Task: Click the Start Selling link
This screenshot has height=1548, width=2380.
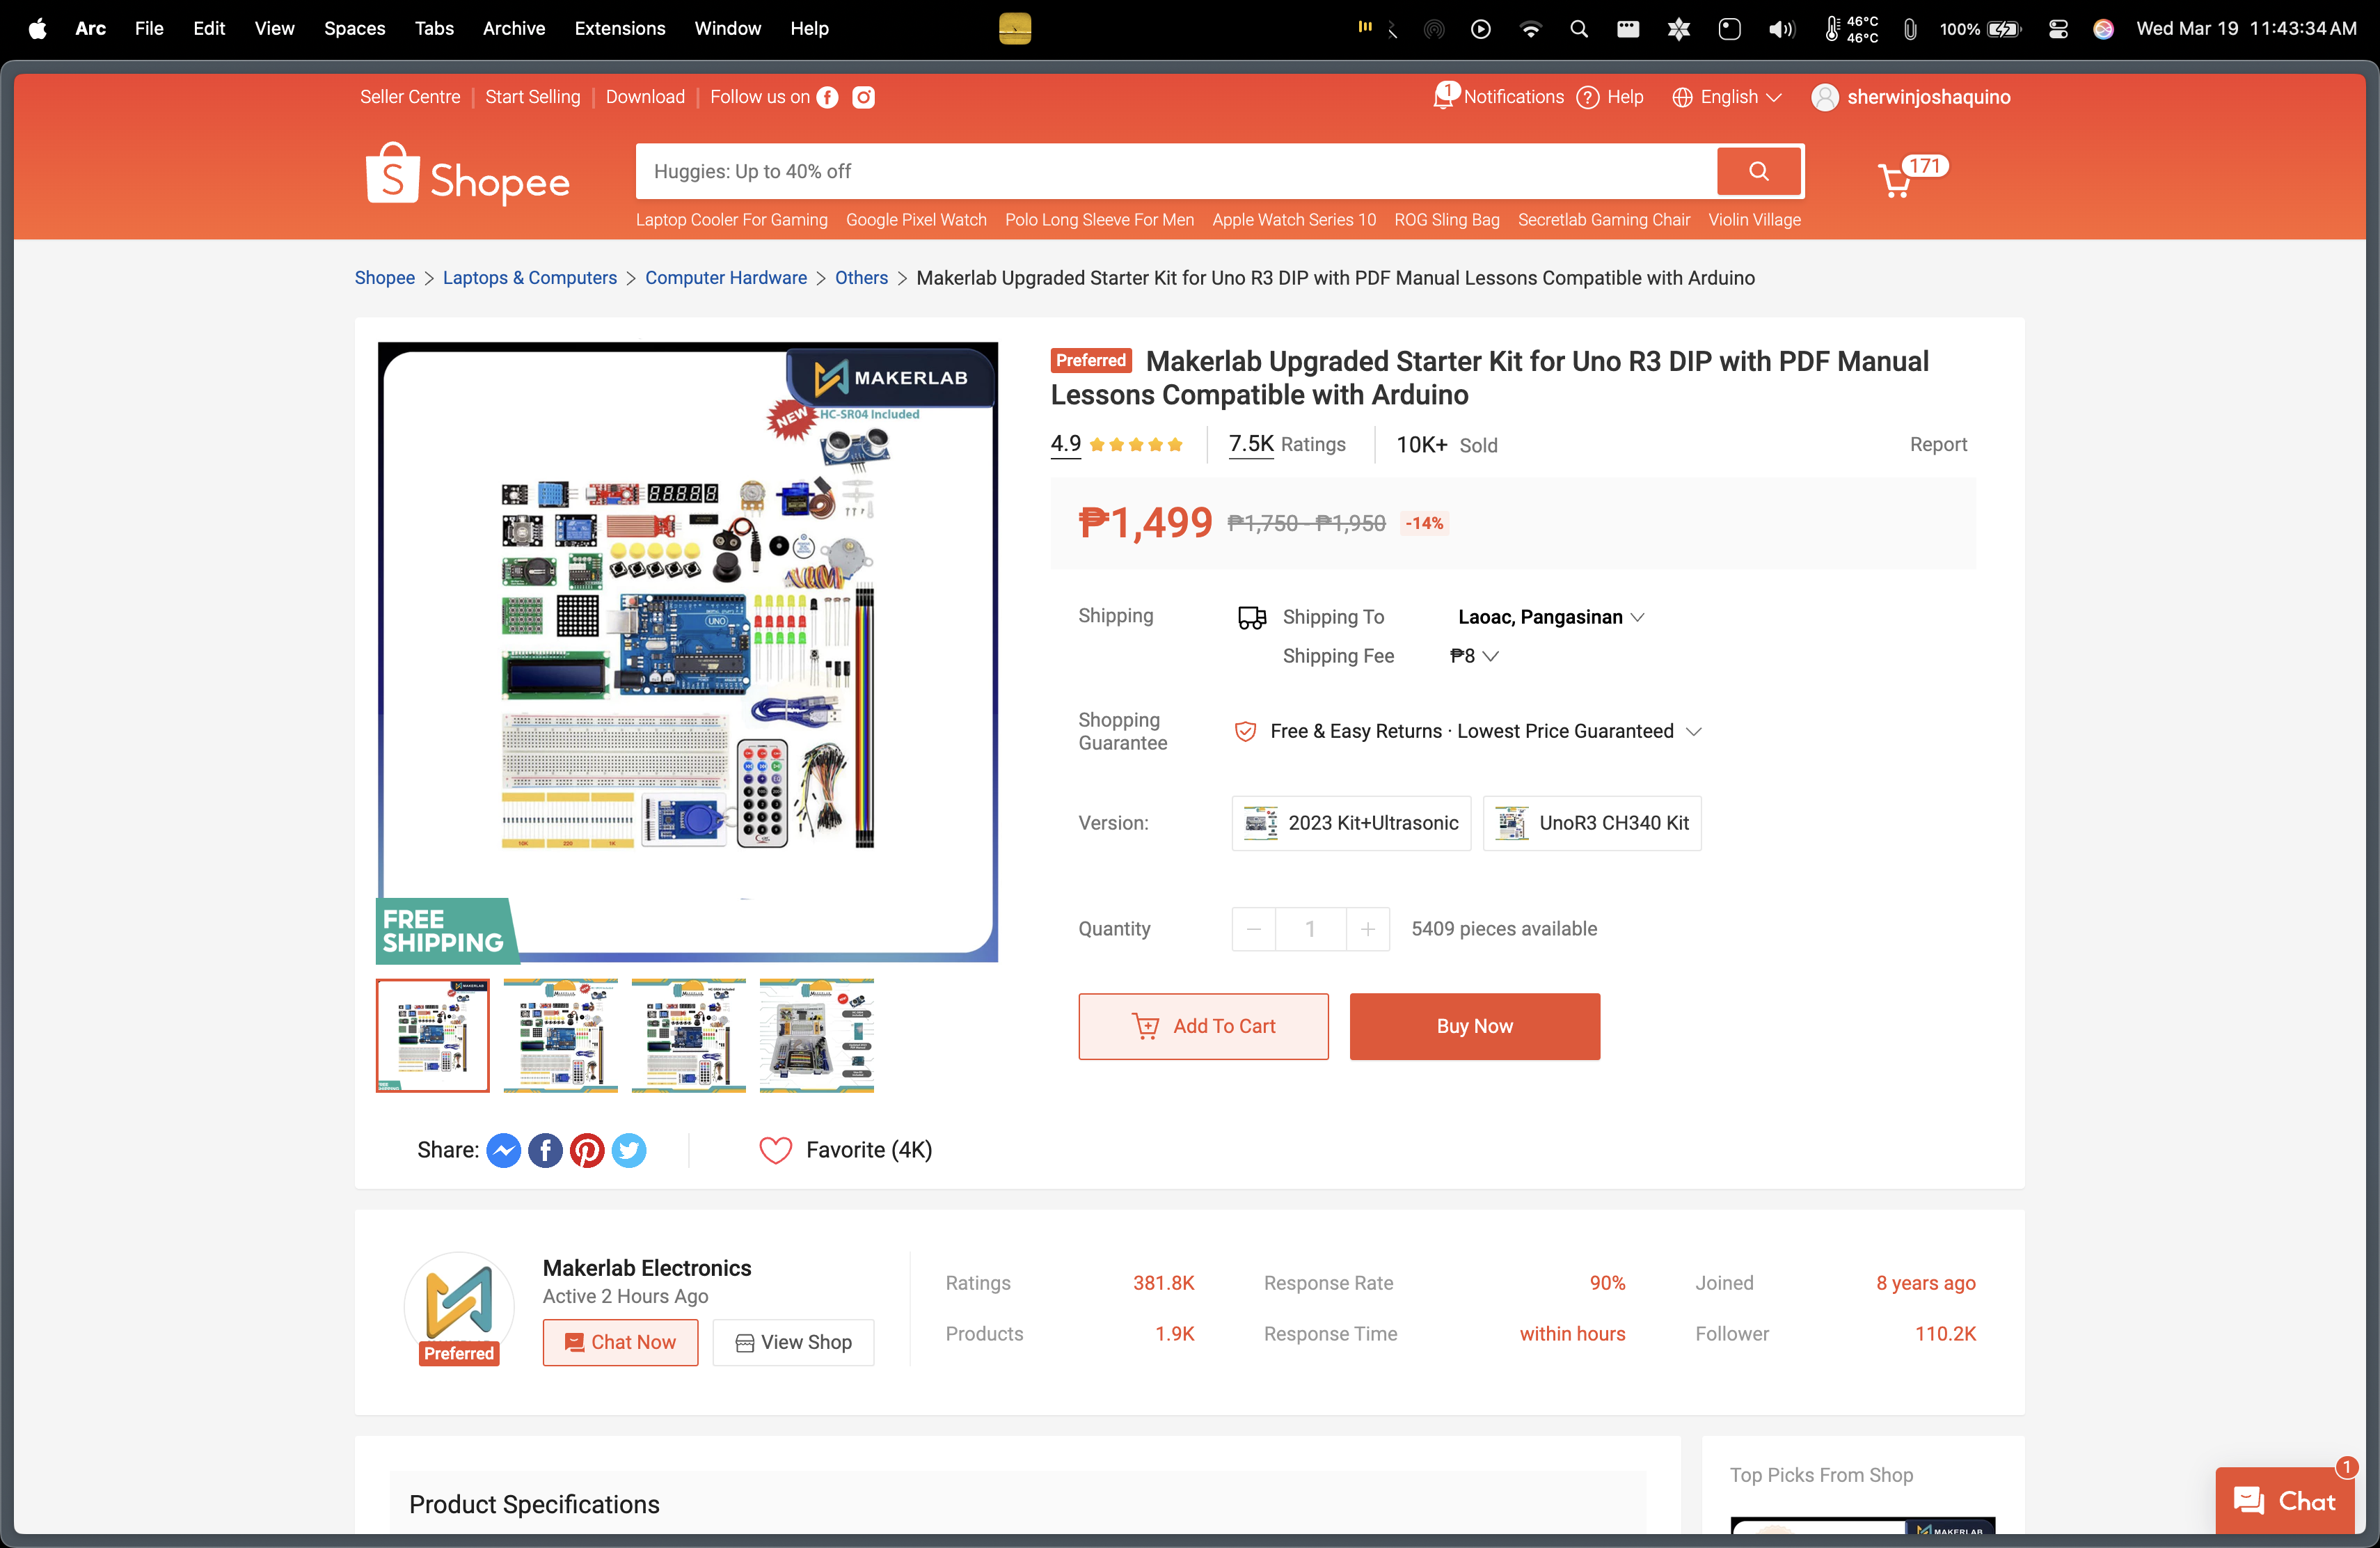Action: coord(533,97)
